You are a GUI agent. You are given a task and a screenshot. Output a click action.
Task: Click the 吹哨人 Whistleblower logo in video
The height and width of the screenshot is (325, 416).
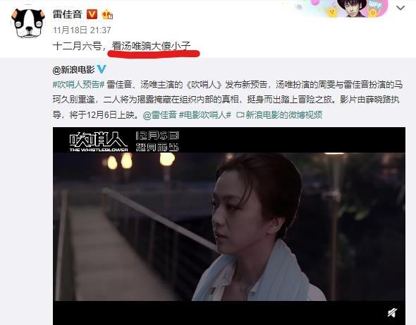(x=99, y=142)
